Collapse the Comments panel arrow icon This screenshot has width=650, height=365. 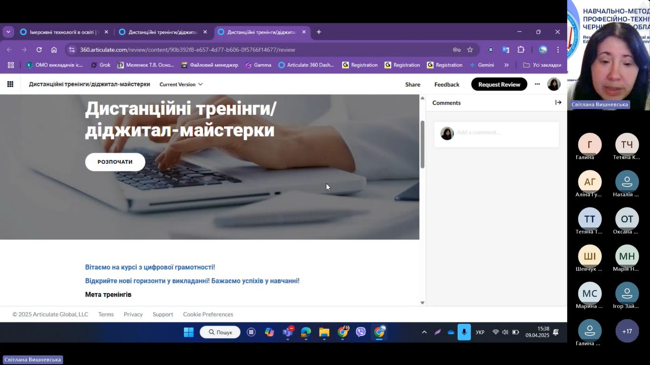pyautogui.click(x=558, y=102)
